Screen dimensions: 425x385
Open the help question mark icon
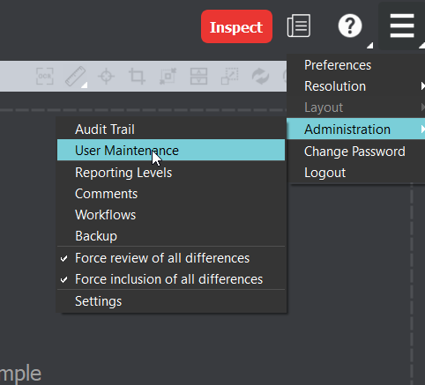click(350, 26)
